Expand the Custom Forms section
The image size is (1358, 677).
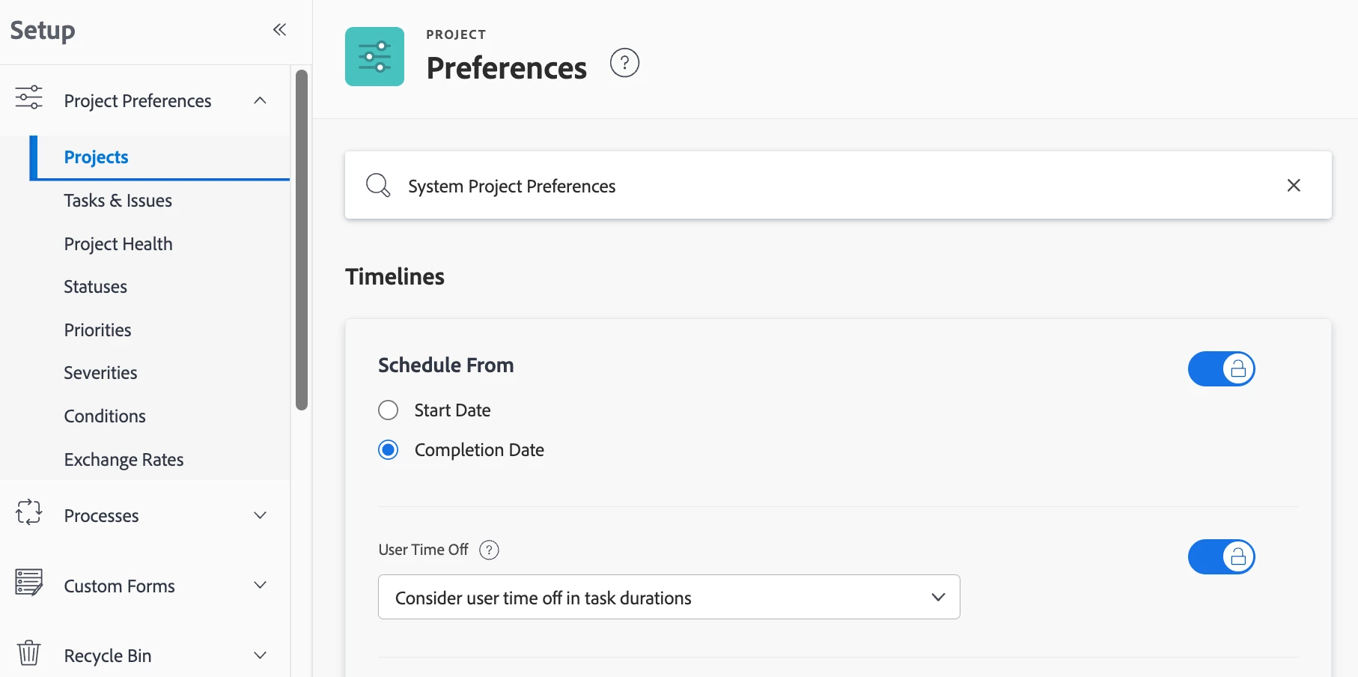260,585
